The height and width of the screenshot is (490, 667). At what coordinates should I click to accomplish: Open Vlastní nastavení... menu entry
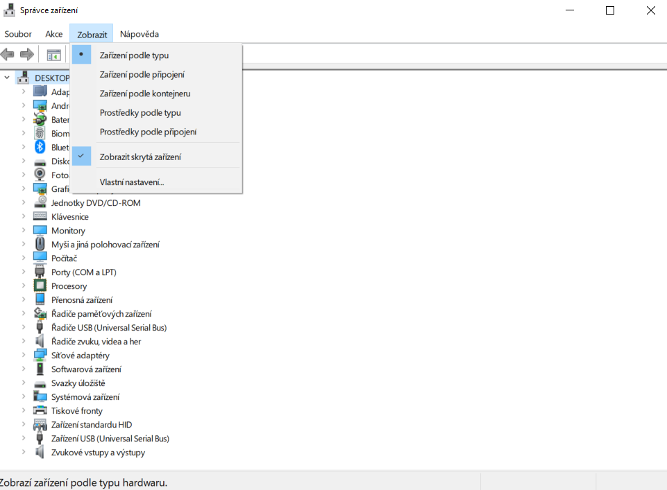coord(157,182)
